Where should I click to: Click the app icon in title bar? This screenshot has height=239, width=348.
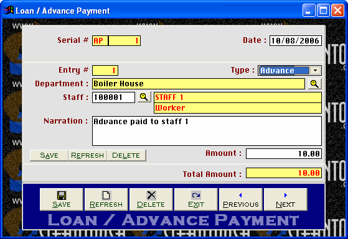click(x=9, y=10)
